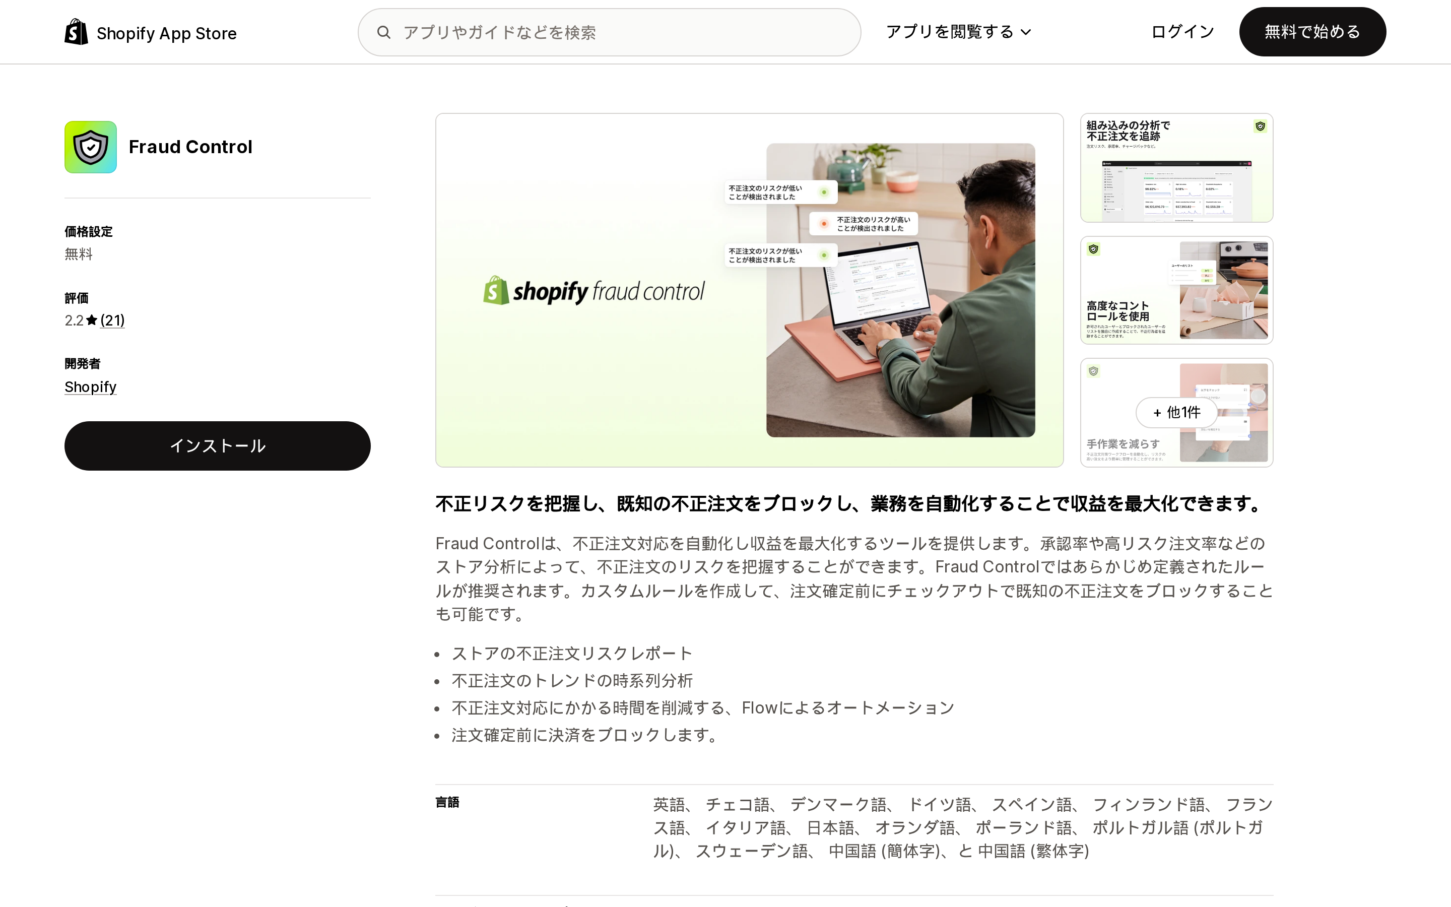1451x907 pixels.
Task: Click the Fraud Control app title
Action: (x=190, y=147)
